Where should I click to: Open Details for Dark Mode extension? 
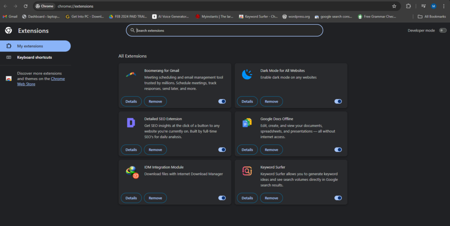tap(247, 101)
